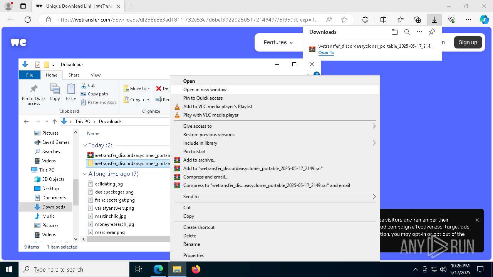Click the Edge downloads toolbar icon
The width and height of the screenshot is (493, 277).
434,20
